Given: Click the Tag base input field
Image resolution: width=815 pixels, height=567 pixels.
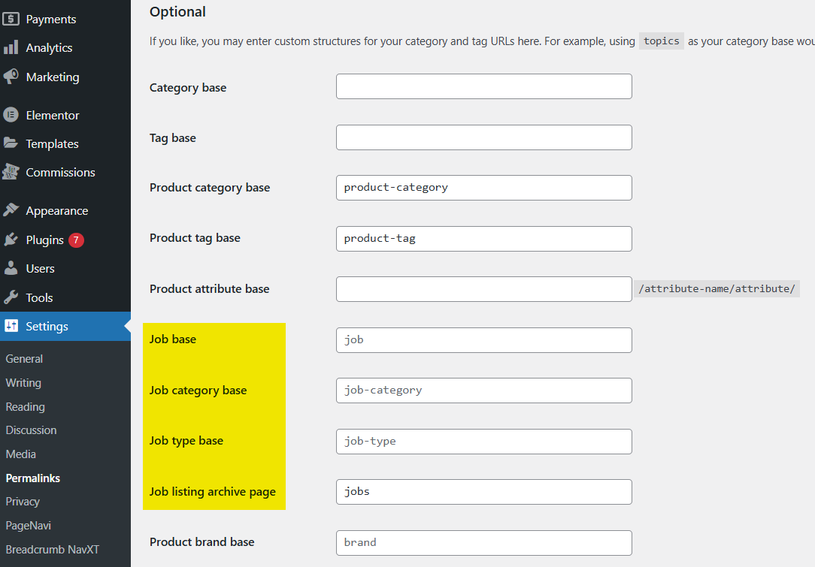Looking at the screenshot, I should 483,137.
